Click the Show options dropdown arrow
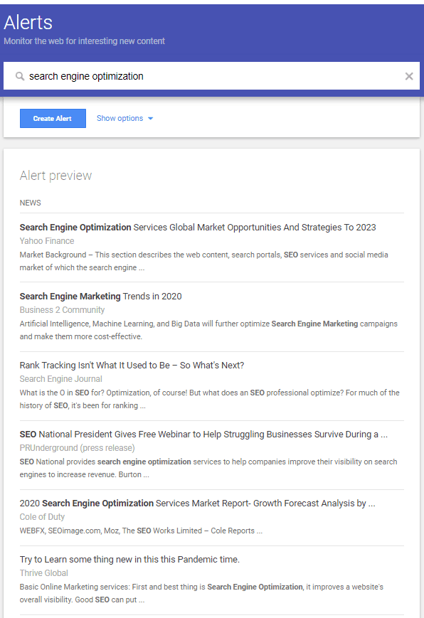The width and height of the screenshot is (424, 618). tap(150, 118)
